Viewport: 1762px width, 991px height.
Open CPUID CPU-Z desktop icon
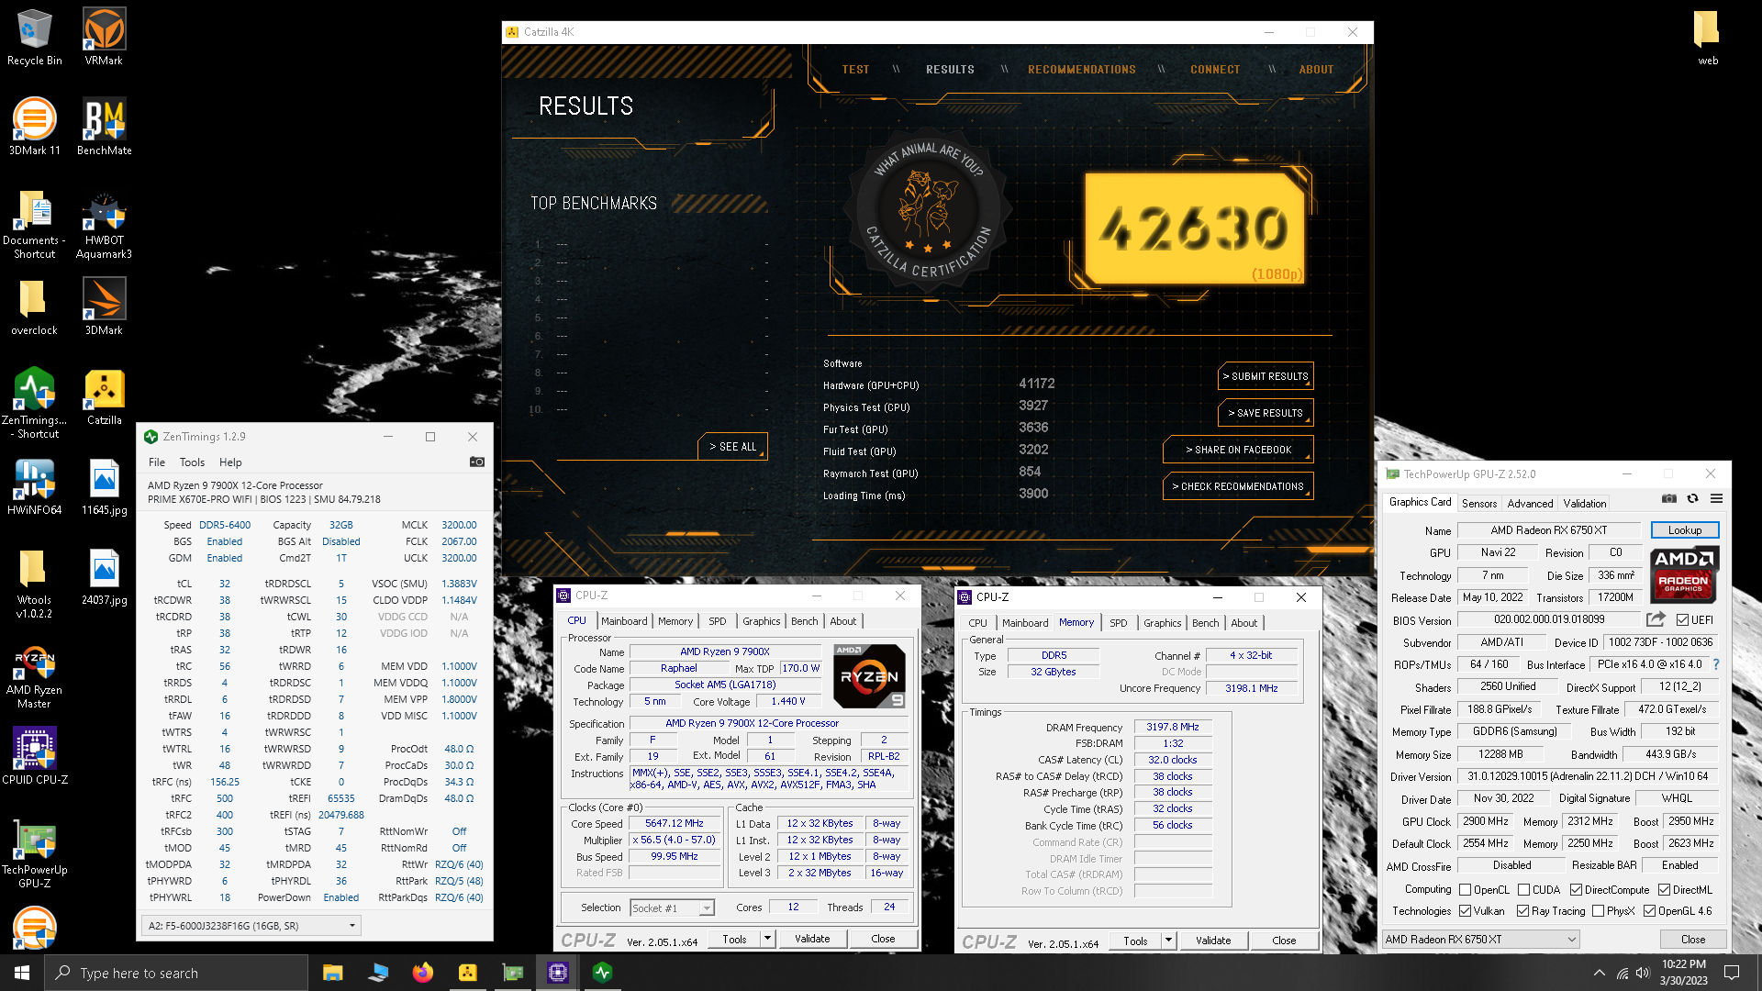coord(34,755)
